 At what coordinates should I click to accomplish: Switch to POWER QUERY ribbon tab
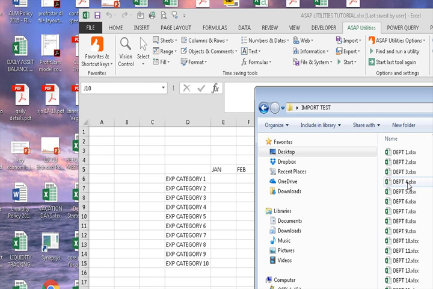[402, 28]
